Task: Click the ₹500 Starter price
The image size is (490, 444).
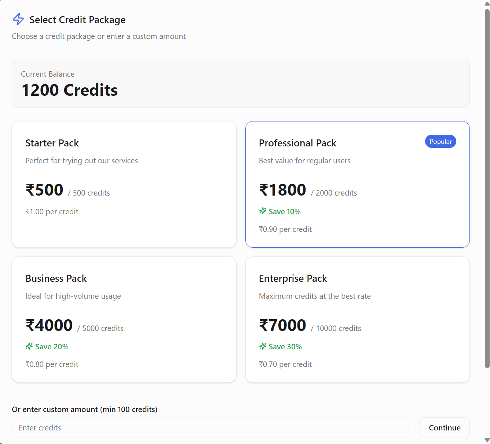Action: pyautogui.click(x=44, y=190)
